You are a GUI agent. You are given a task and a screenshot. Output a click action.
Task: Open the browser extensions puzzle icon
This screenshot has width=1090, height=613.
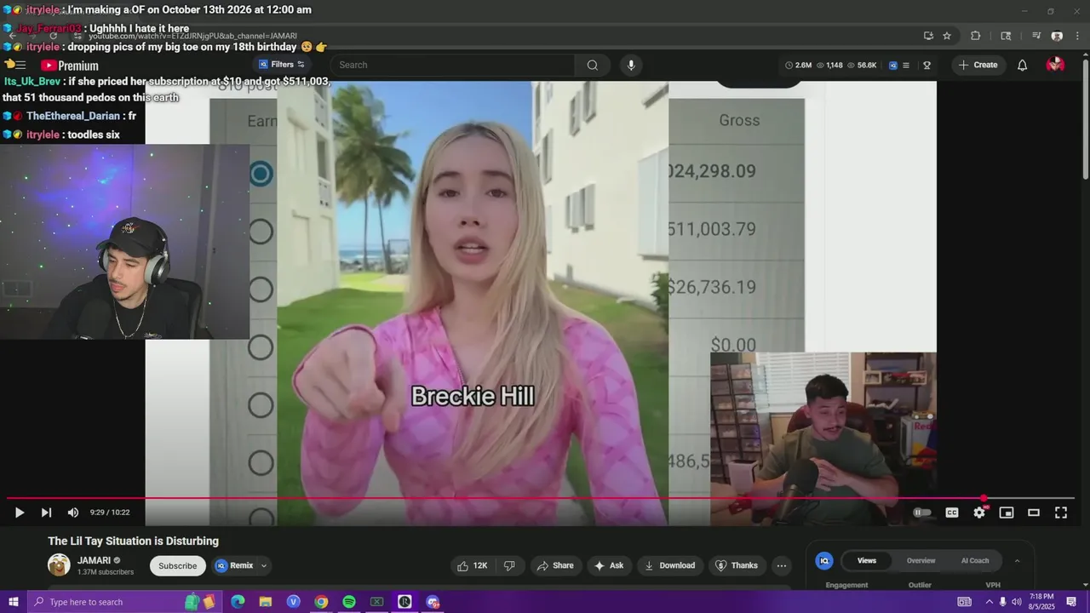tap(976, 36)
